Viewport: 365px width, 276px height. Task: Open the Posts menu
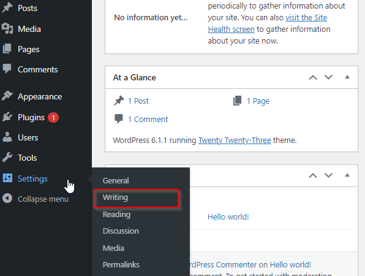click(28, 8)
